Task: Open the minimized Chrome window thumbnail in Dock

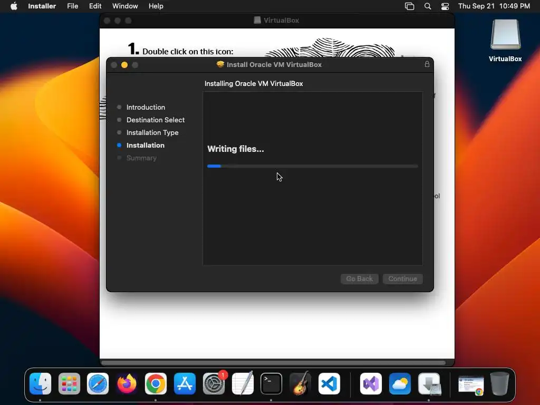Action: pos(471,385)
